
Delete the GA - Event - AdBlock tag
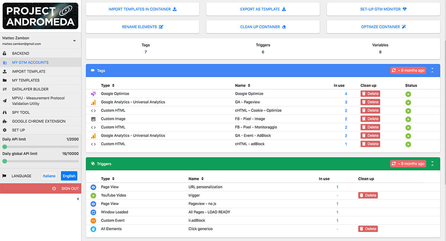(x=370, y=136)
